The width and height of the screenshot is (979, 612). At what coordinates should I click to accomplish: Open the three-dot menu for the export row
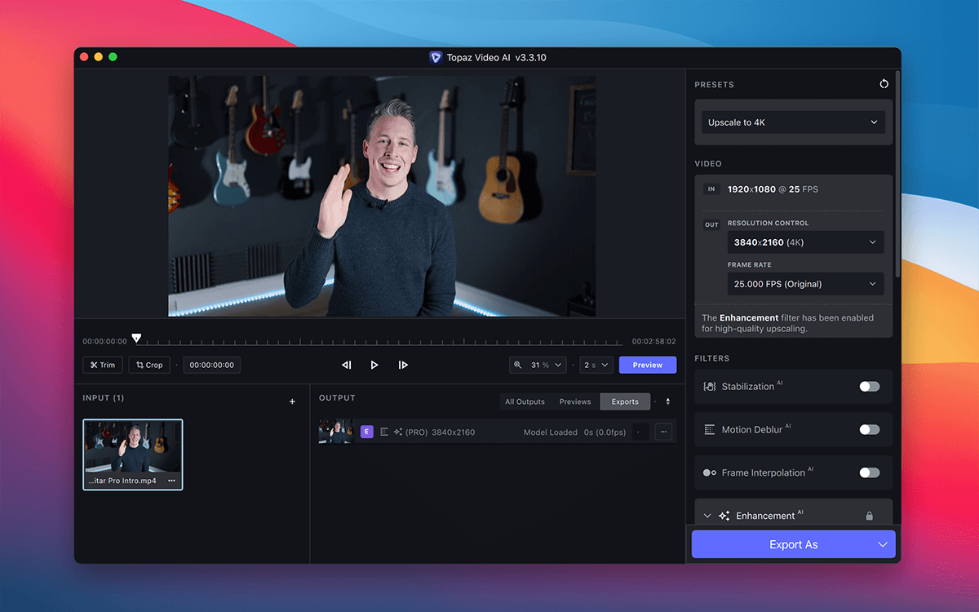point(663,432)
